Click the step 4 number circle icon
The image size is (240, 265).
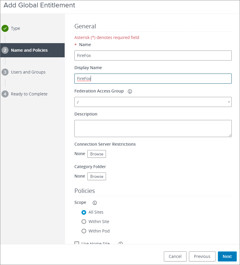(x=5, y=94)
